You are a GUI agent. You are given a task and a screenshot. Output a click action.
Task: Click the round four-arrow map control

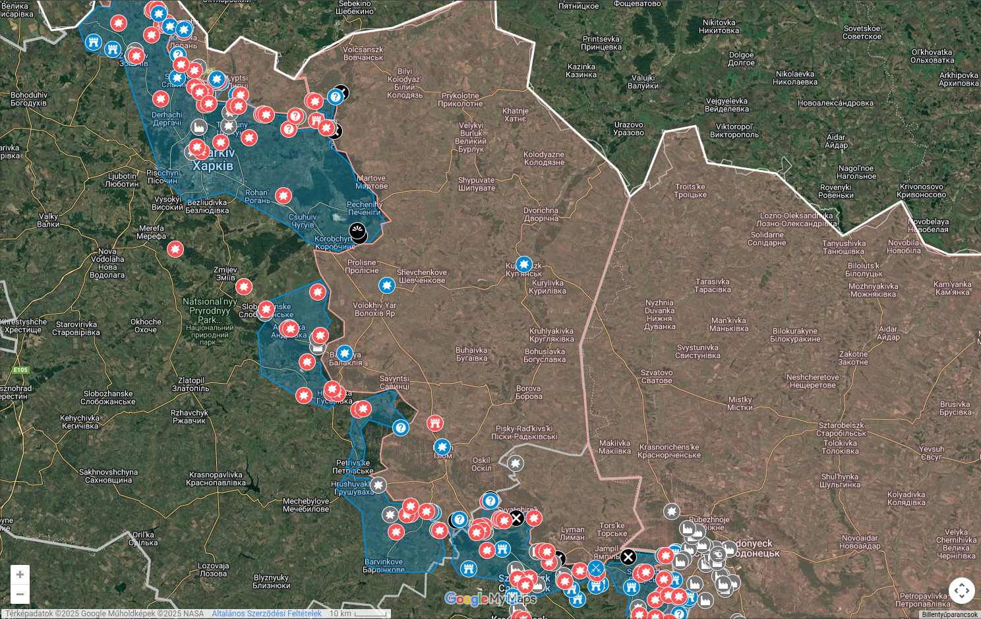961,590
